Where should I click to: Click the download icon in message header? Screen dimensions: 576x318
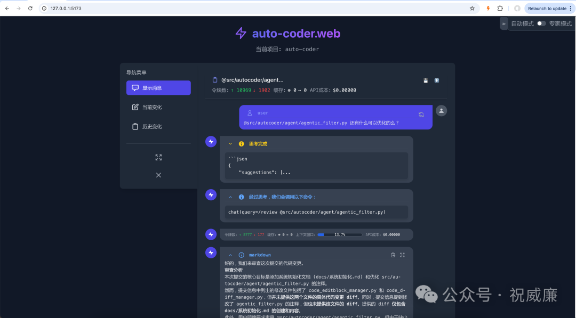click(x=437, y=80)
